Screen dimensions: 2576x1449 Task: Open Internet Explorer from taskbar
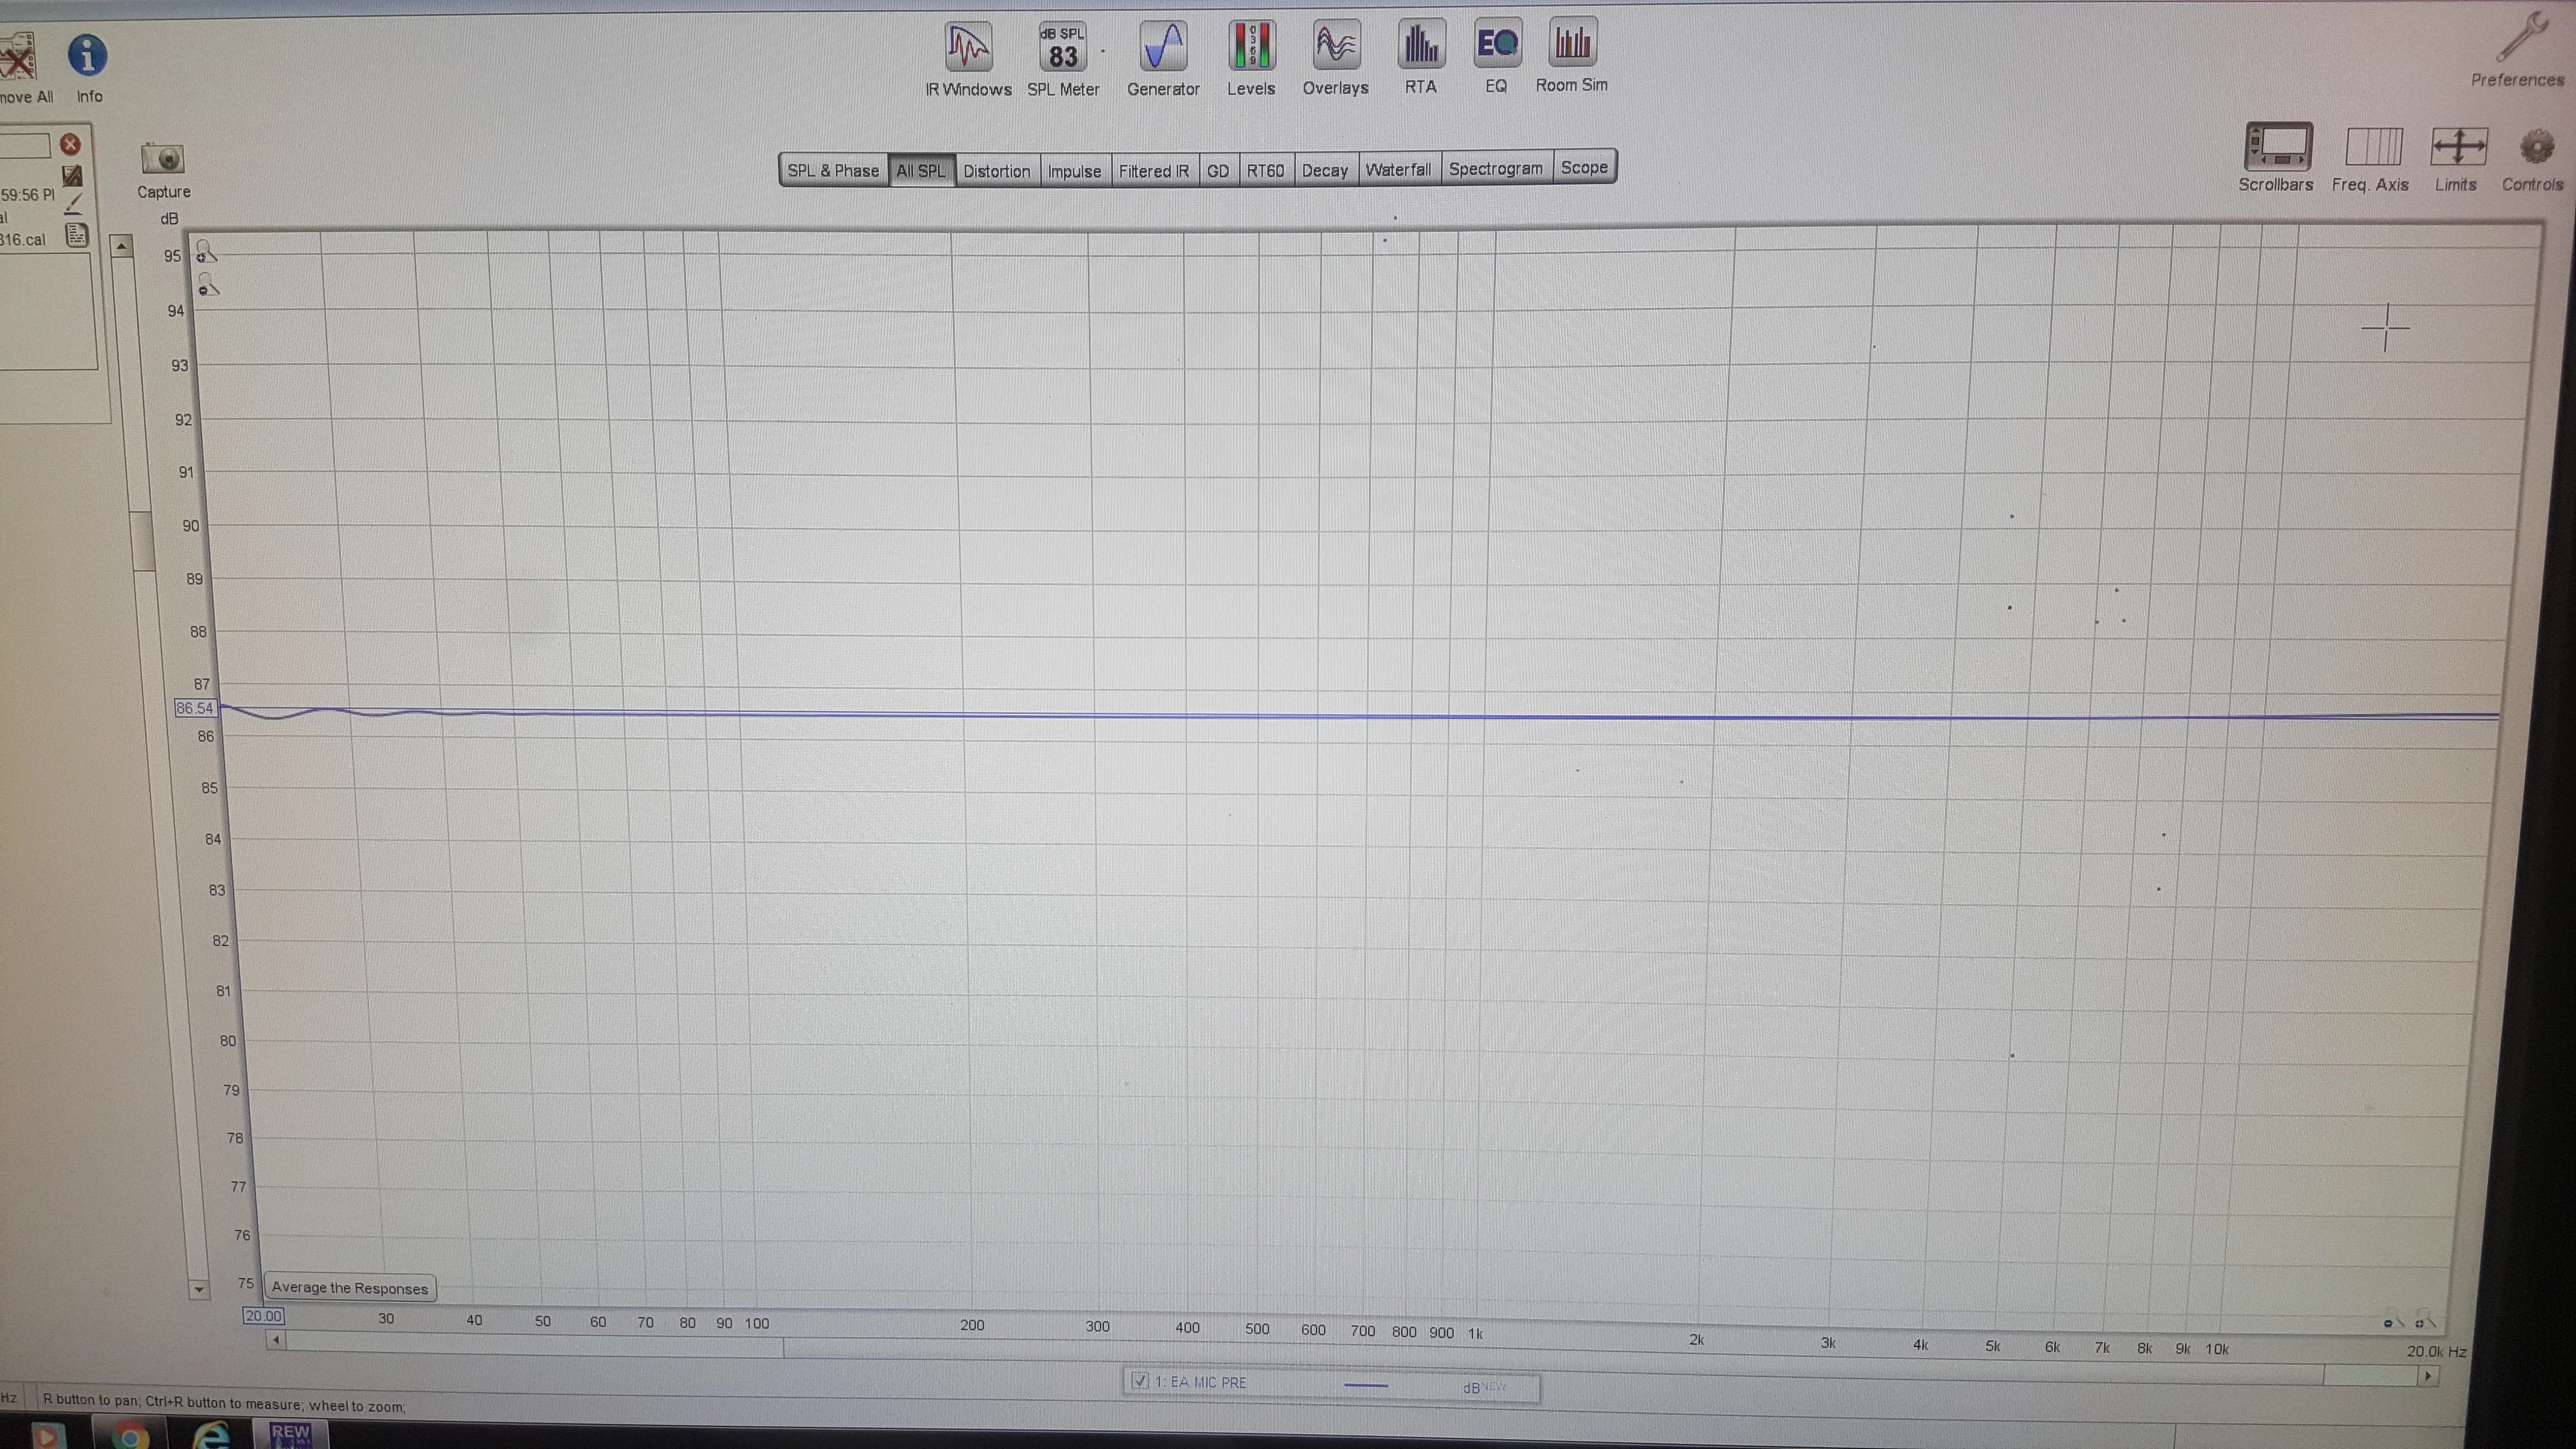(x=210, y=1435)
